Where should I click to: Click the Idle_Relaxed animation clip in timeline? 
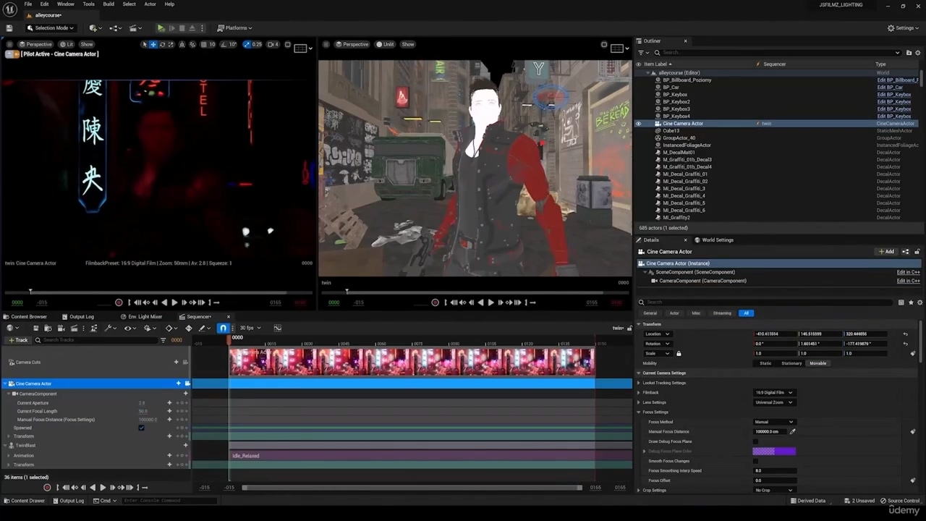(412, 456)
